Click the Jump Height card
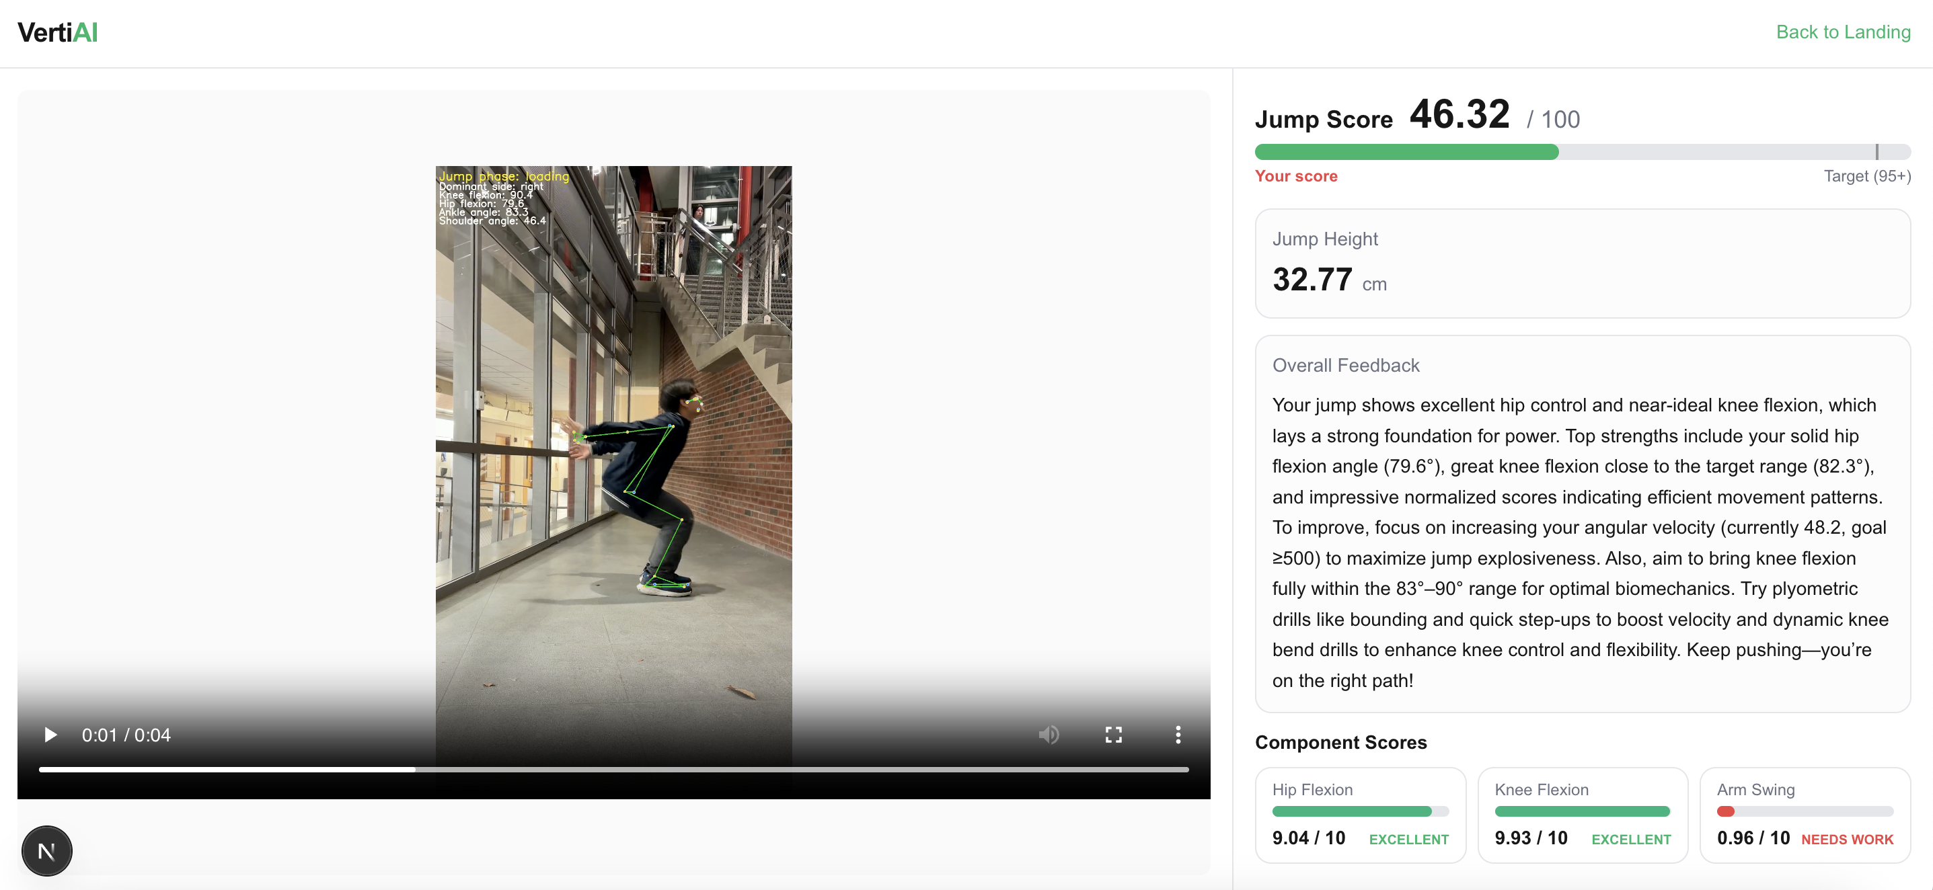 point(1582,264)
